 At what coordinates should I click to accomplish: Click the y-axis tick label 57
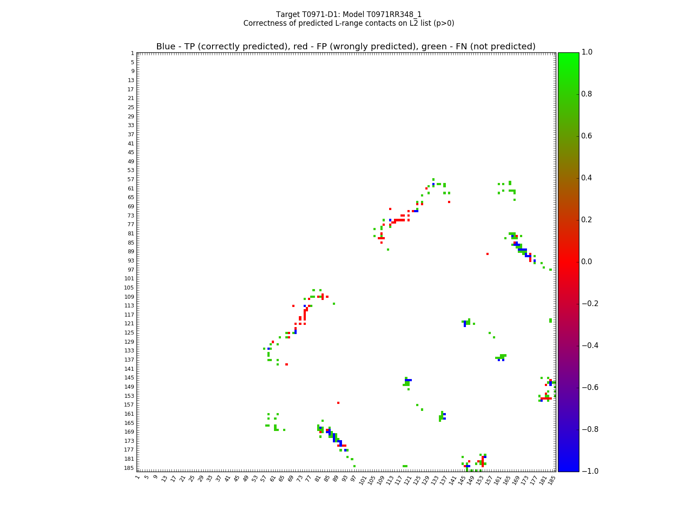(x=130, y=179)
